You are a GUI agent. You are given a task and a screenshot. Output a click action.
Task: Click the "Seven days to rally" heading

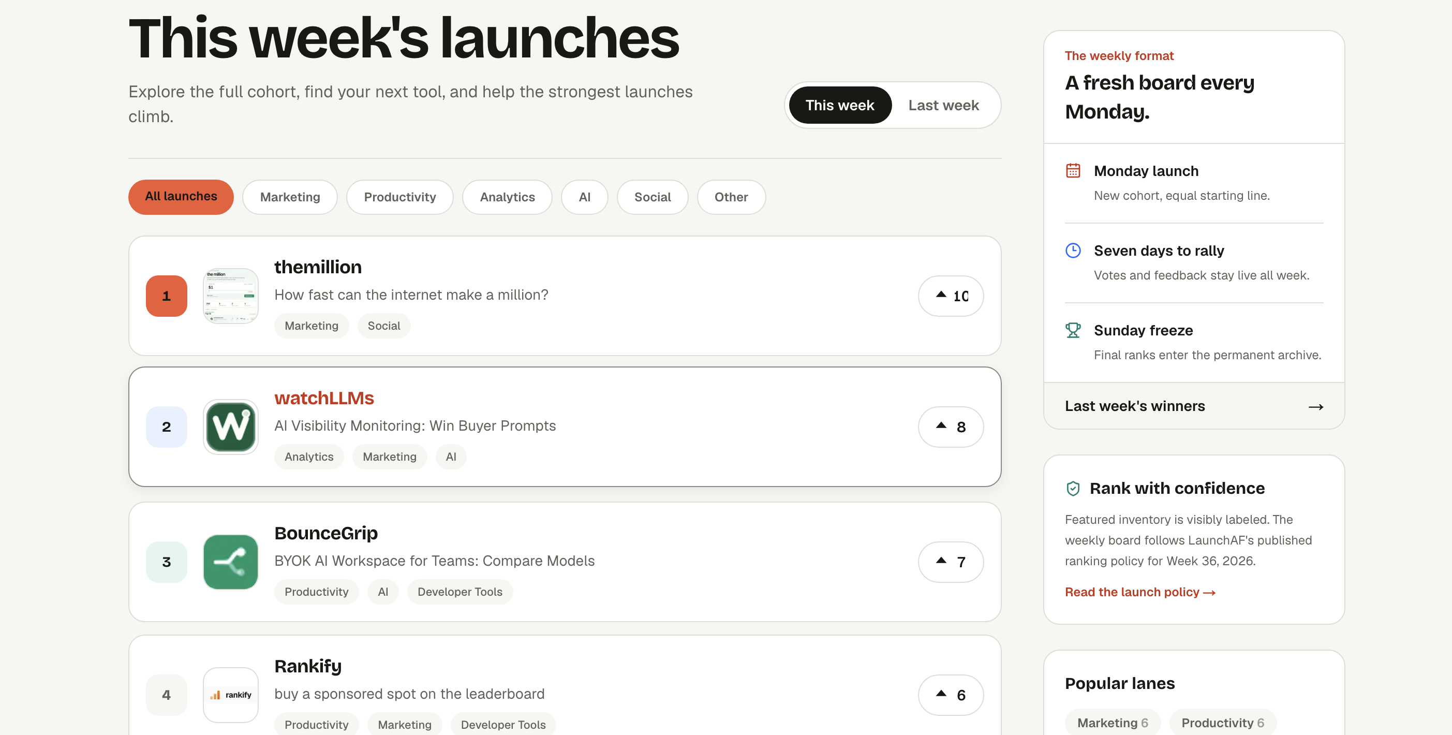(x=1159, y=251)
